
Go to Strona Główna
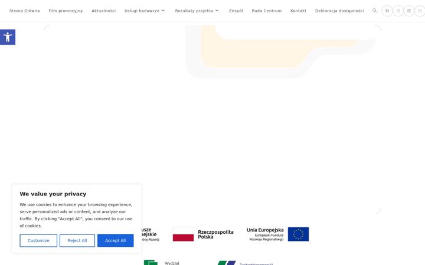coord(24,11)
